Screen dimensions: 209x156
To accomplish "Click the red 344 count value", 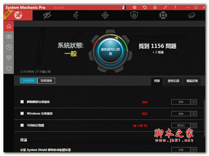I will coord(145,102).
